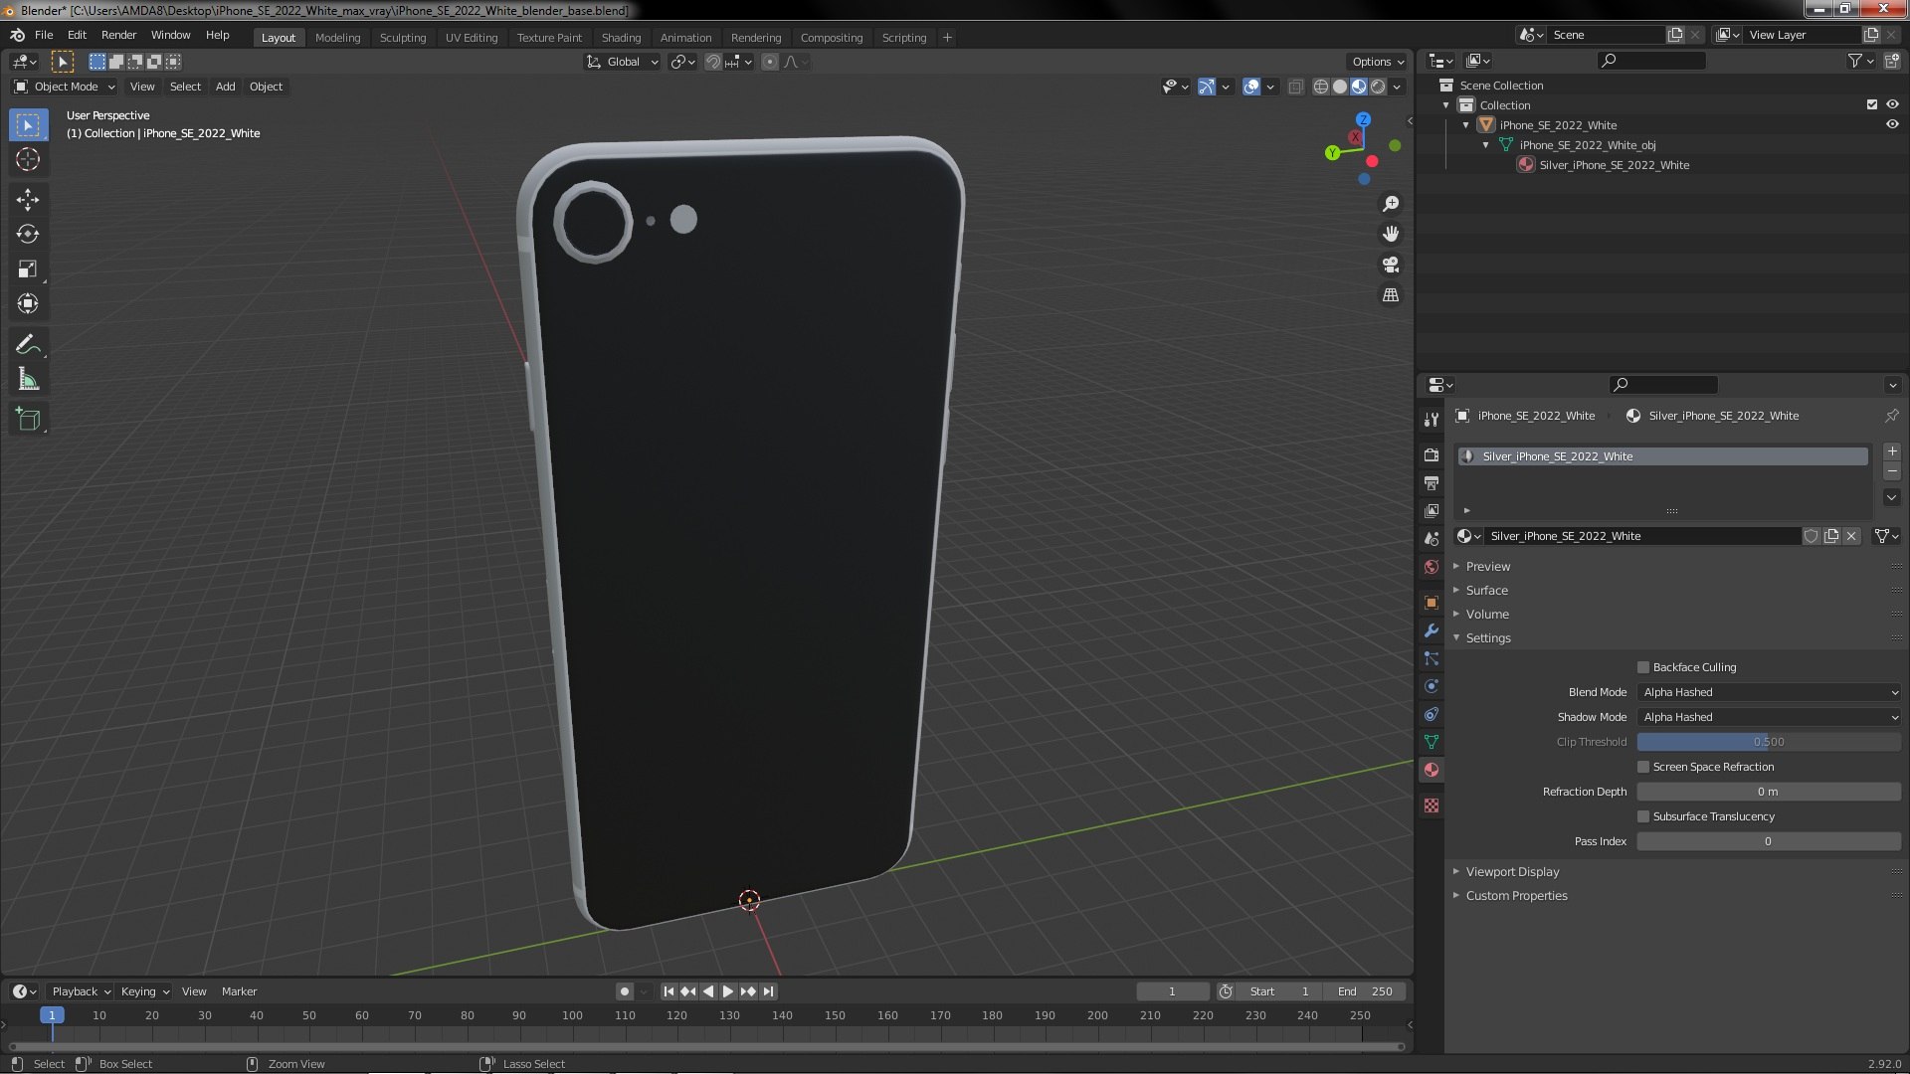Select the Scale tool
The image size is (1910, 1074).
[28, 269]
